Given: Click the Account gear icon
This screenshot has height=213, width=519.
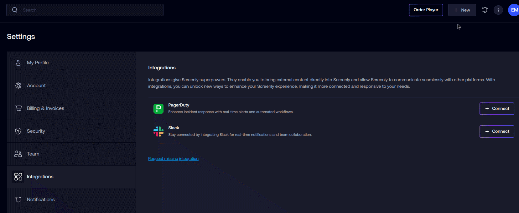Looking at the screenshot, I should 18,86.
